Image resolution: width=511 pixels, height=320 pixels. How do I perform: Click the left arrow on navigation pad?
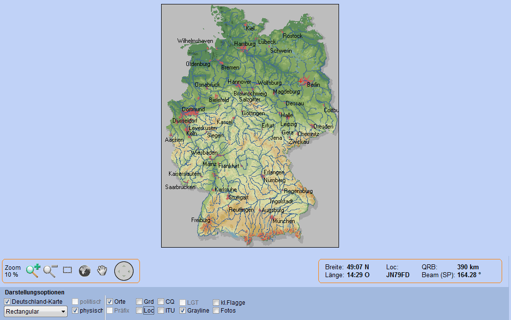118,271
